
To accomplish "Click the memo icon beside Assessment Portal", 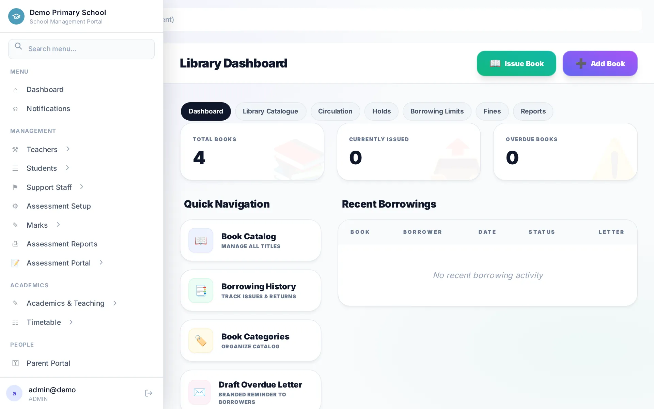I will tap(15, 263).
